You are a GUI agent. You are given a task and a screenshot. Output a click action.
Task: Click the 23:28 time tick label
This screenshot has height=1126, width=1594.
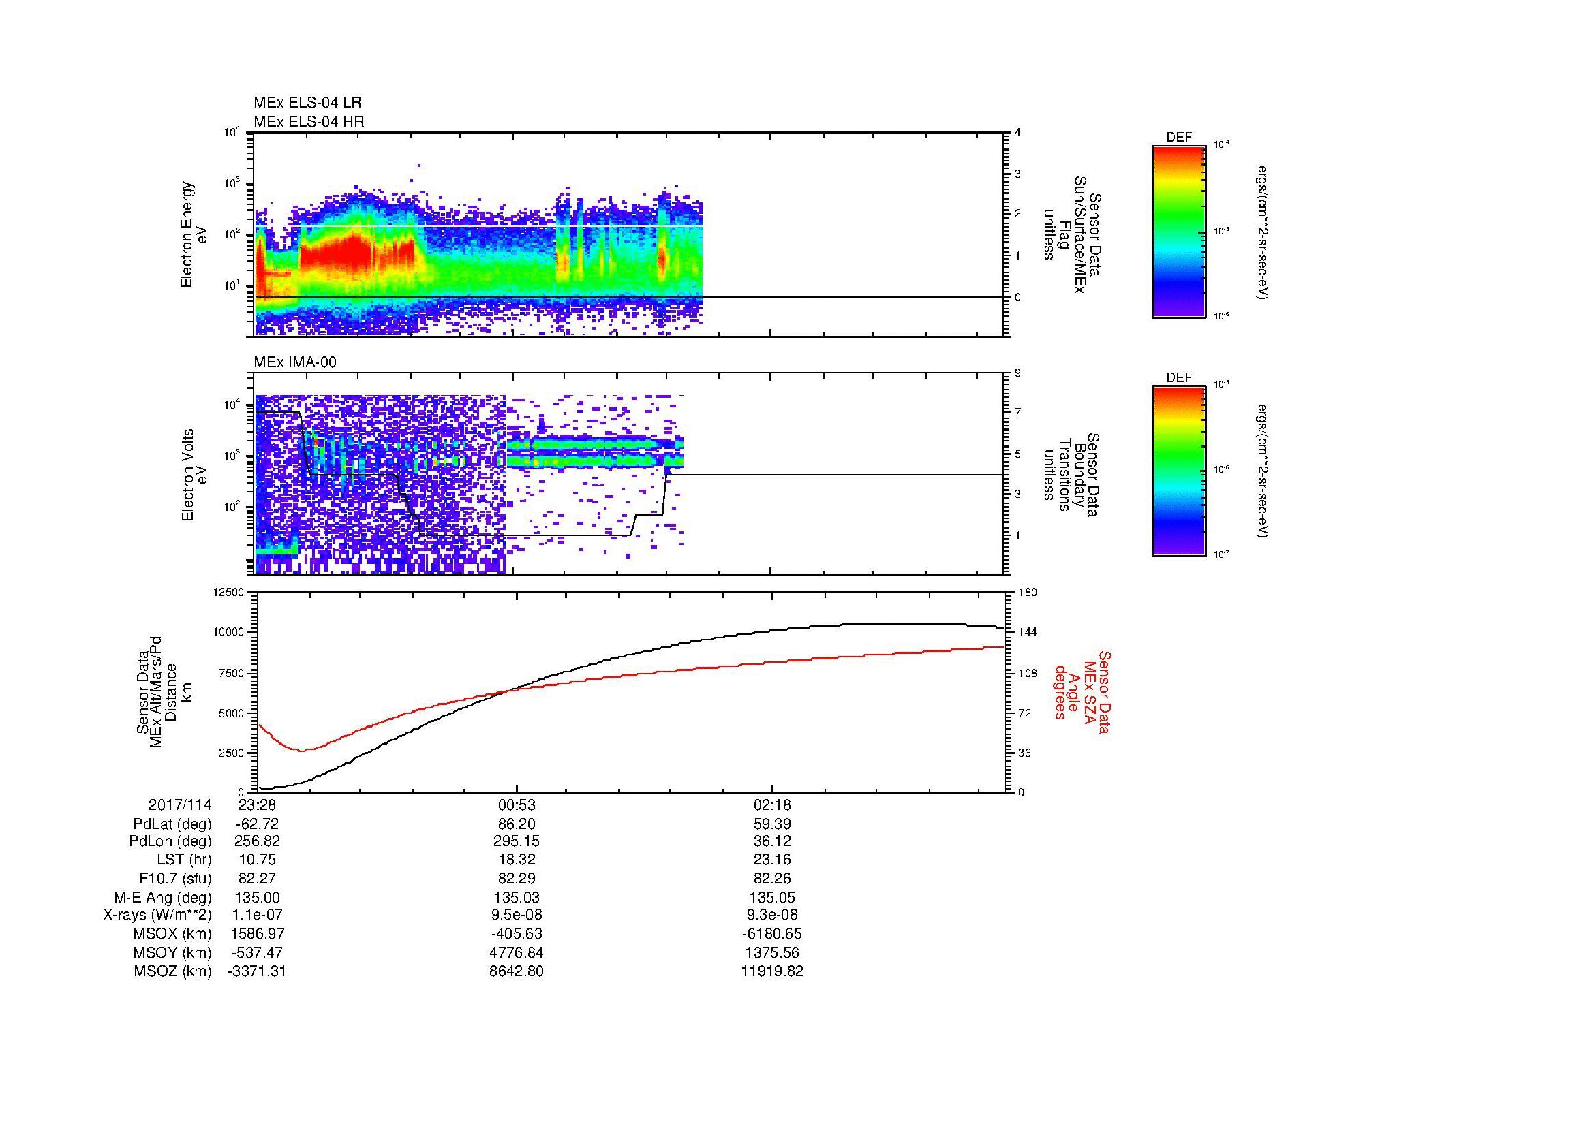pyautogui.click(x=256, y=805)
